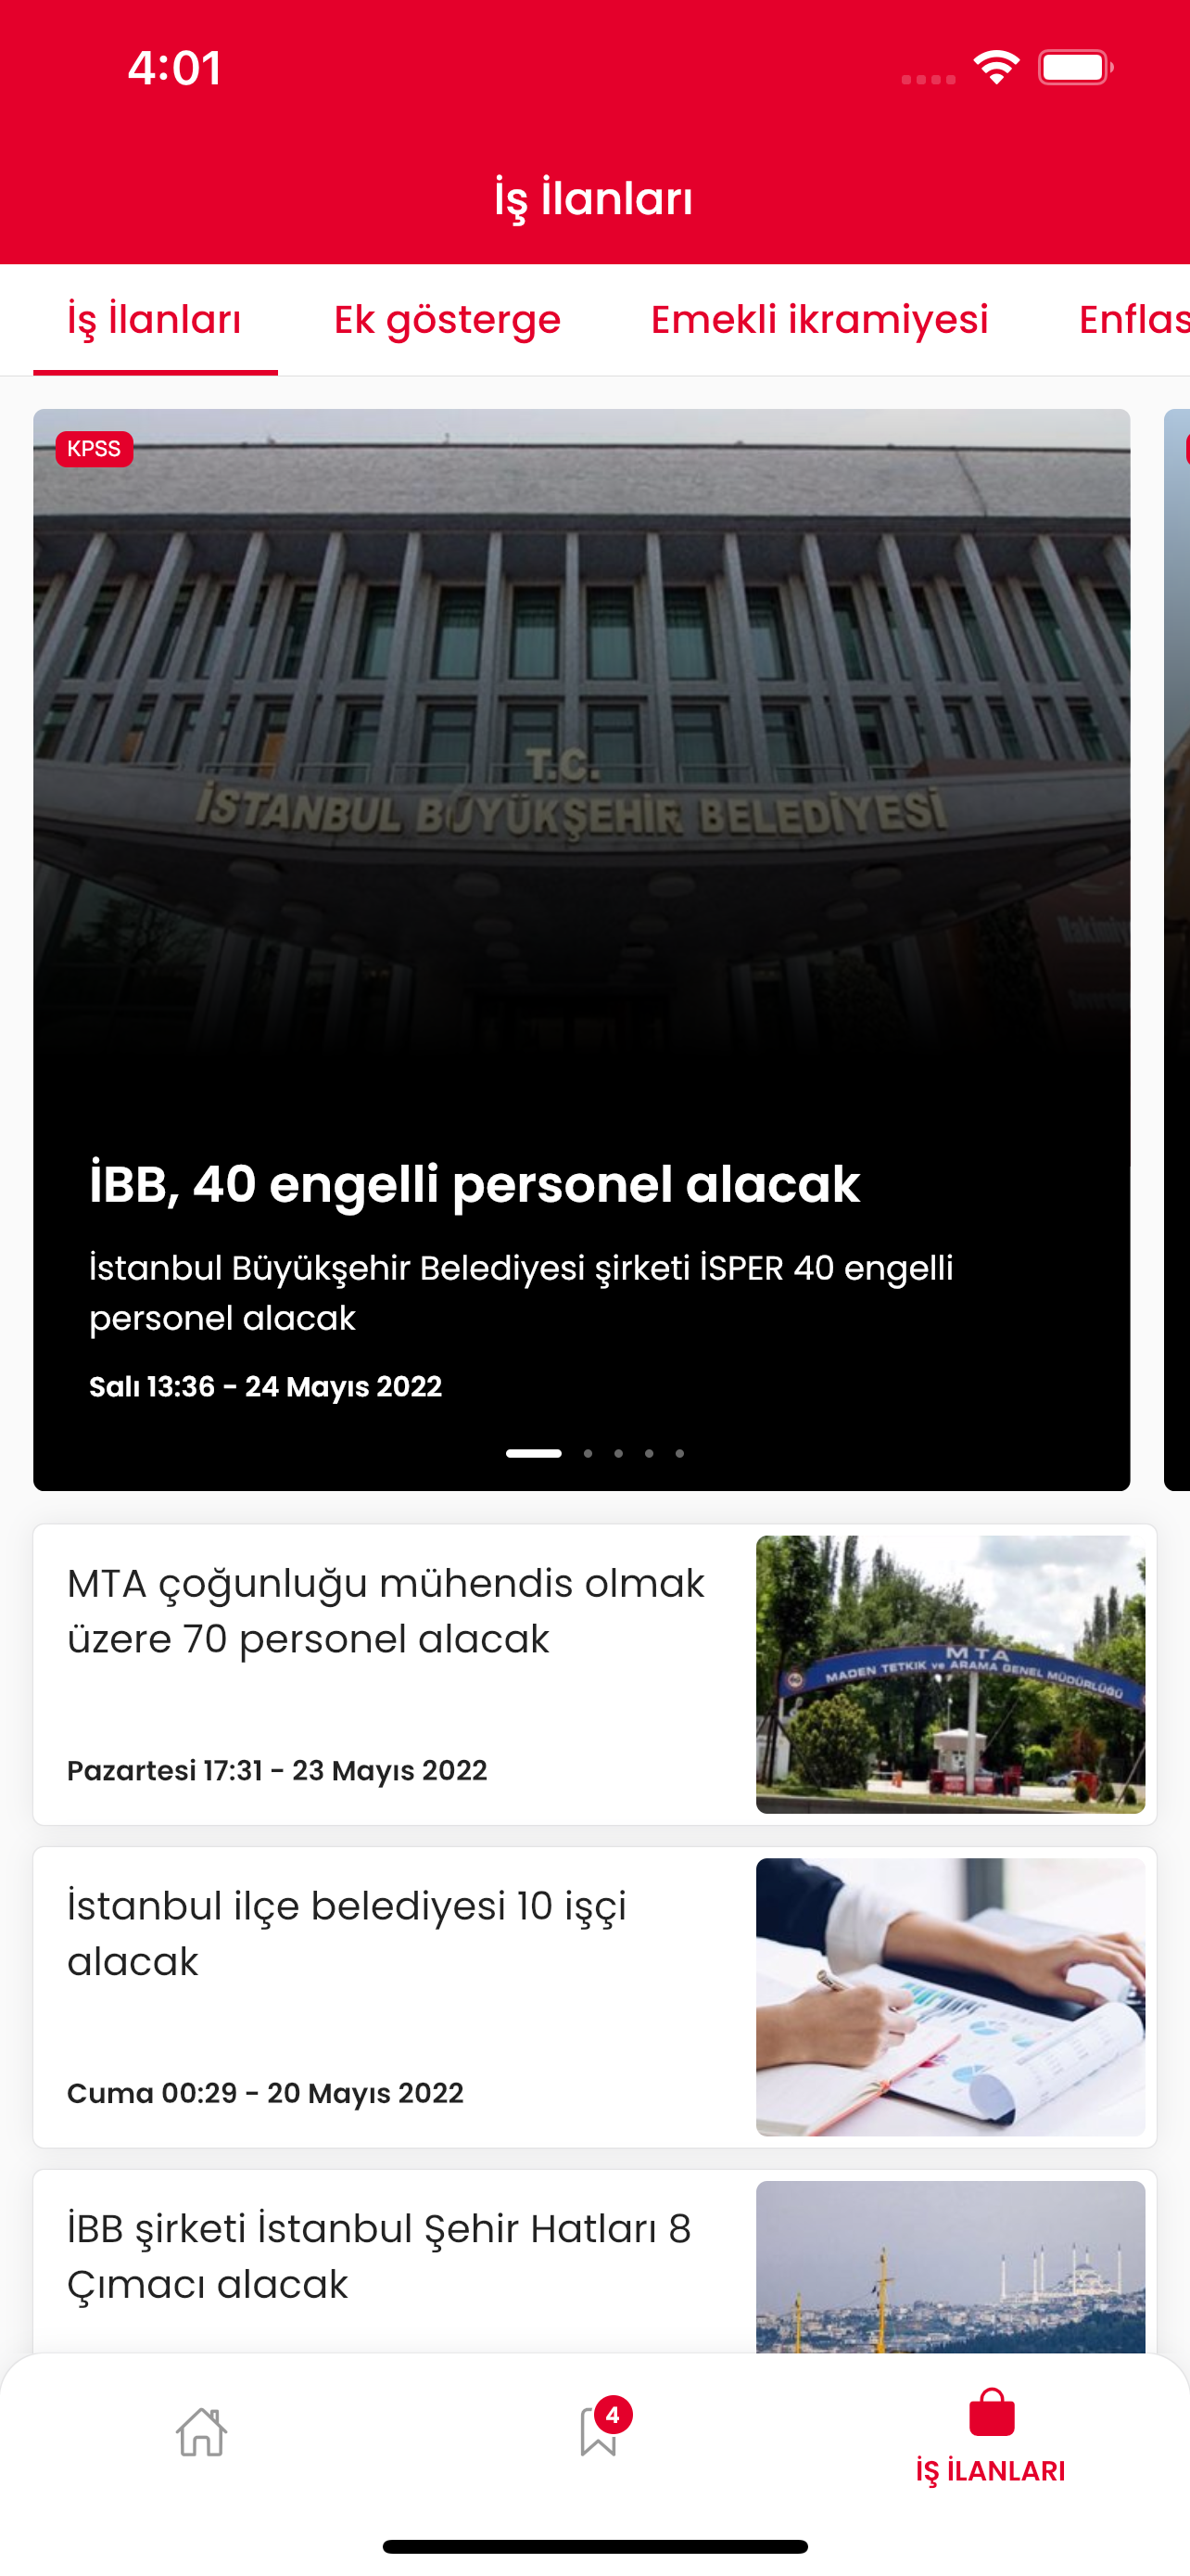Image resolution: width=1190 pixels, height=2576 pixels.
Task: Tap the KPSS tag on featured card
Action: click(x=94, y=449)
